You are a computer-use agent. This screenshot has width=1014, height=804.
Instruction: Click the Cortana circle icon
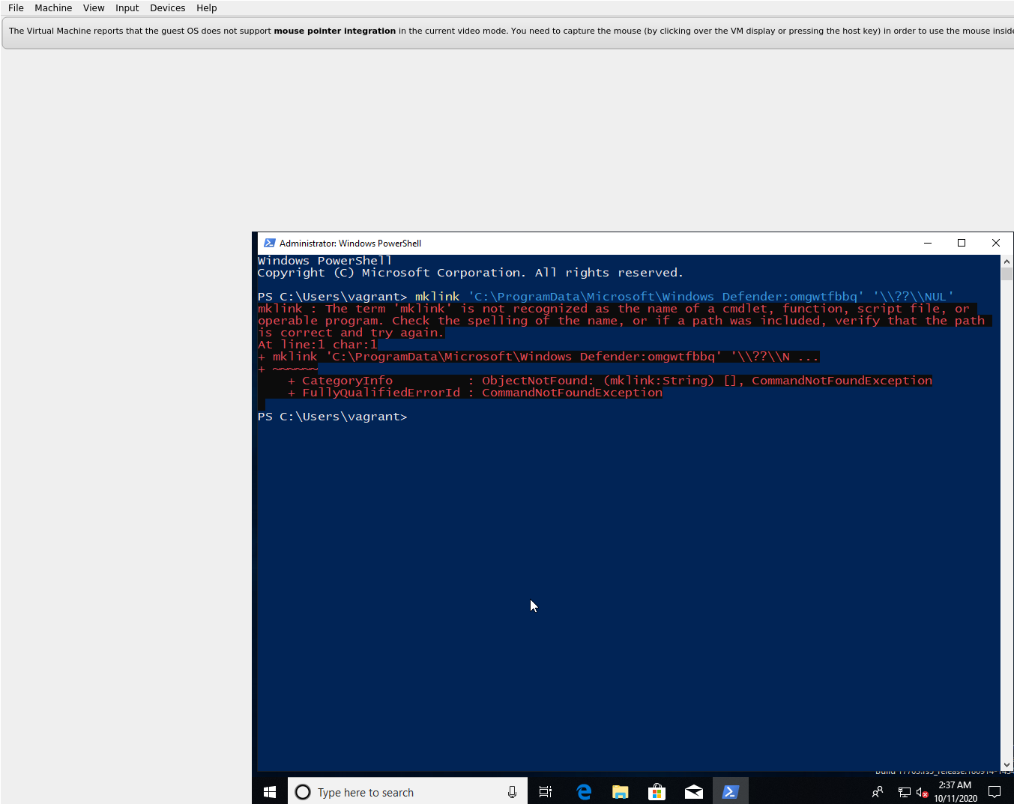tap(303, 792)
